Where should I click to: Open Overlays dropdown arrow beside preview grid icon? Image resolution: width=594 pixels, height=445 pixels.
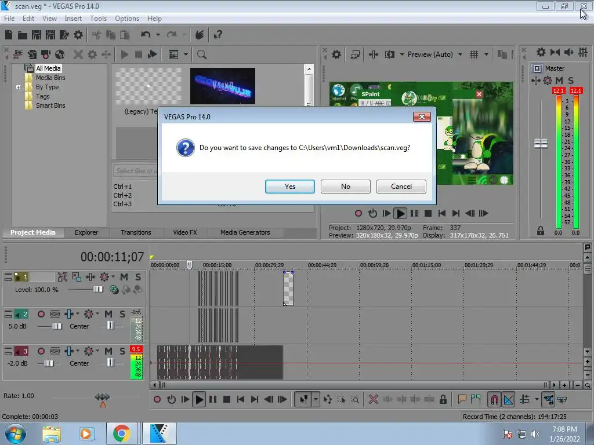pyautogui.click(x=486, y=54)
